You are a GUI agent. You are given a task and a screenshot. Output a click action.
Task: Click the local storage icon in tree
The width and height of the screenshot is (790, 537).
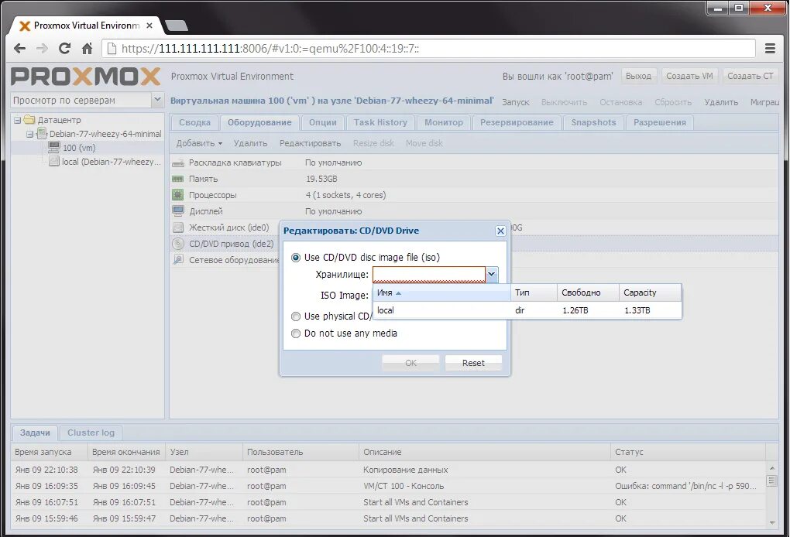pos(54,161)
